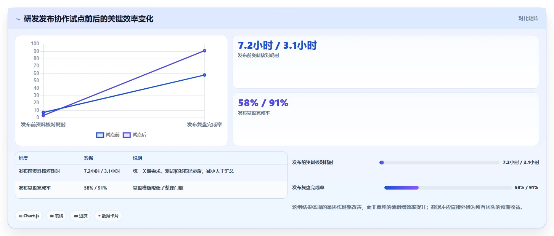This screenshot has height=236, width=554.
Task: Click the 进度 tag icon
Action: [x=76, y=216]
